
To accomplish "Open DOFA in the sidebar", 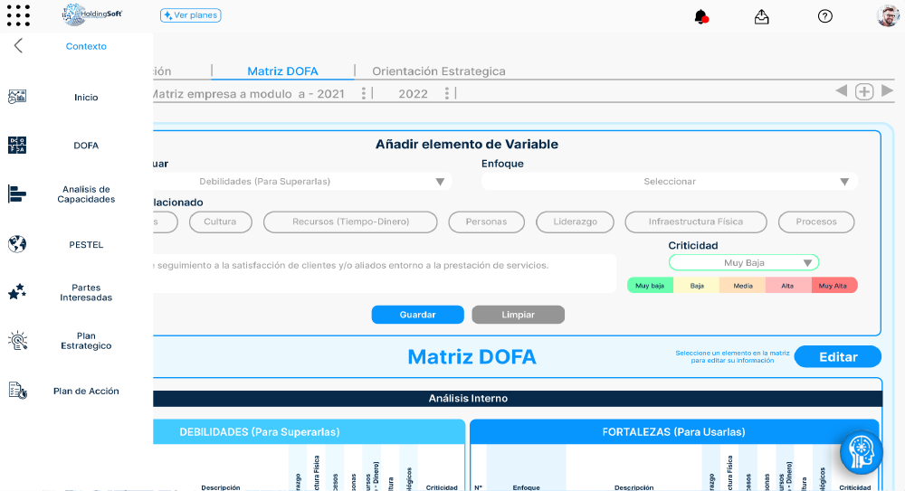I will [x=86, y=146].
